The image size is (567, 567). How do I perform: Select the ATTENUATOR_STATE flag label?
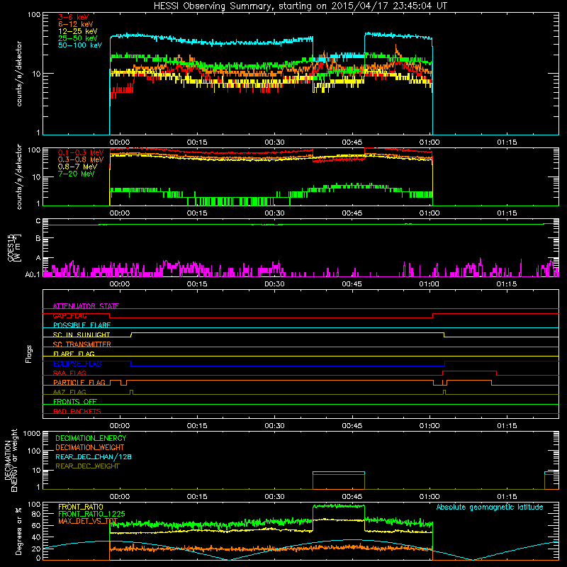pos(86,306)
